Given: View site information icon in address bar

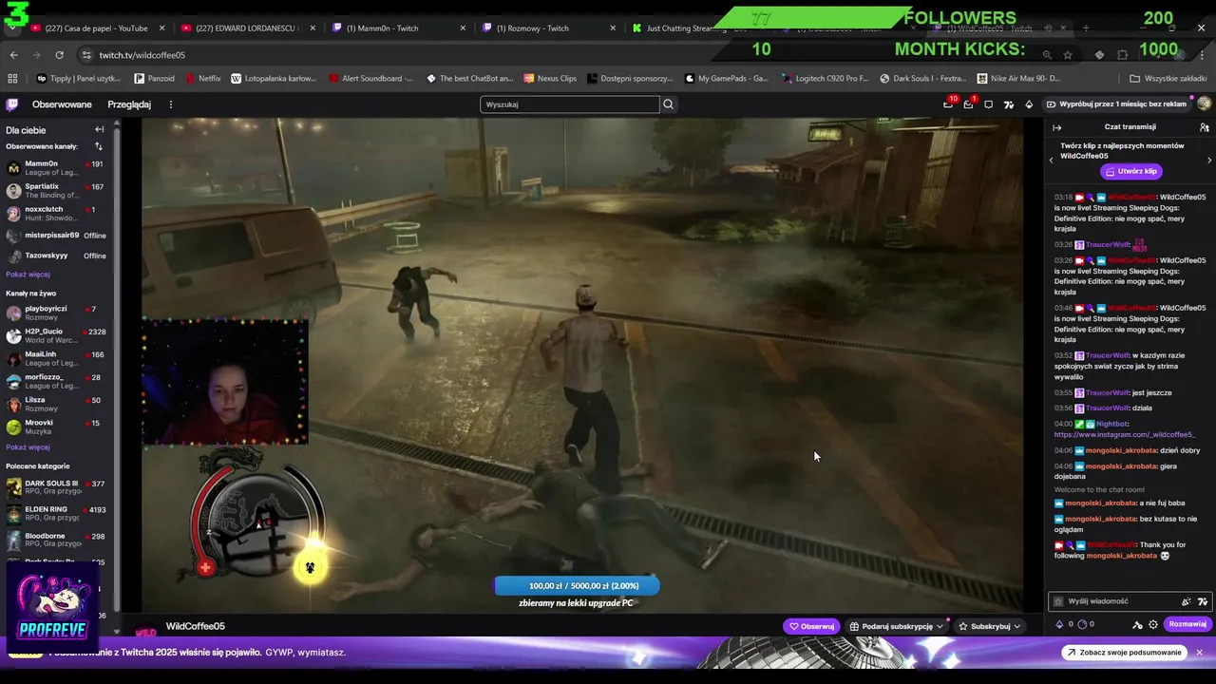Looking at the screenshot, I should point(86,55).
